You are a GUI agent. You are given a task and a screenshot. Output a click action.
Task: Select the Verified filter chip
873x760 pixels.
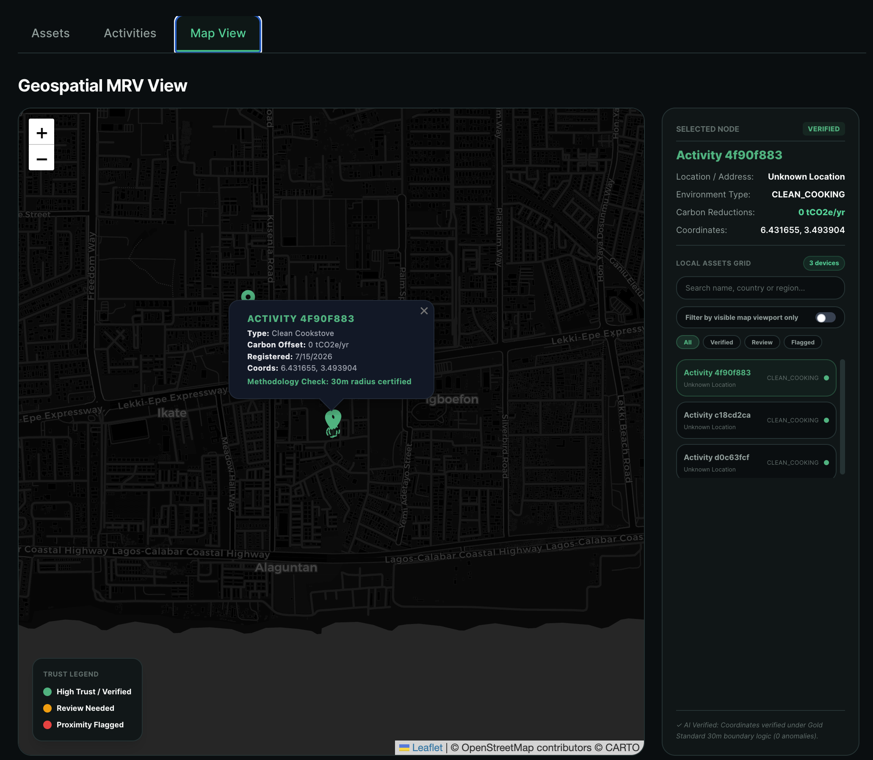(x=721, y=342)
